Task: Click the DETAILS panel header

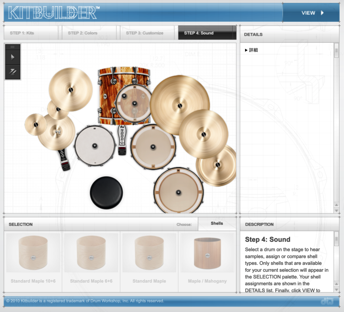Action: pos(290,34)
